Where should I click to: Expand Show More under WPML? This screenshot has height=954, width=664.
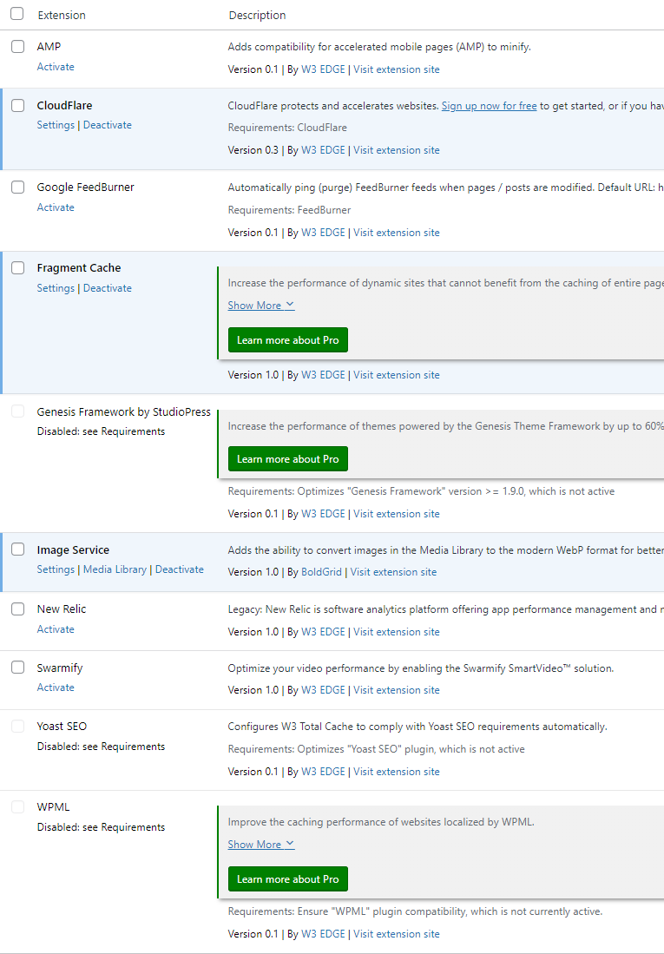261,845
